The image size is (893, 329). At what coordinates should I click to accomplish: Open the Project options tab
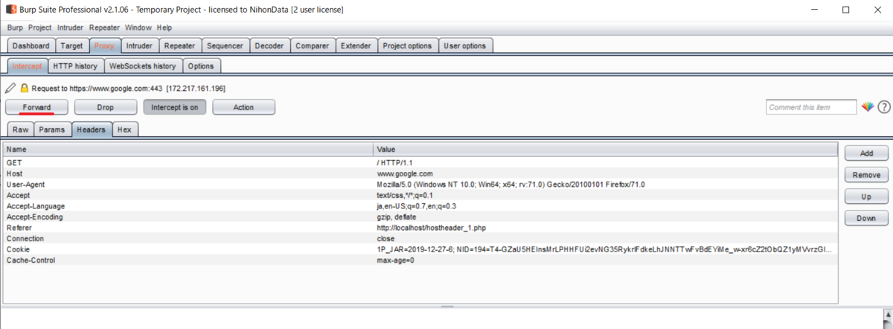point(407,45)
